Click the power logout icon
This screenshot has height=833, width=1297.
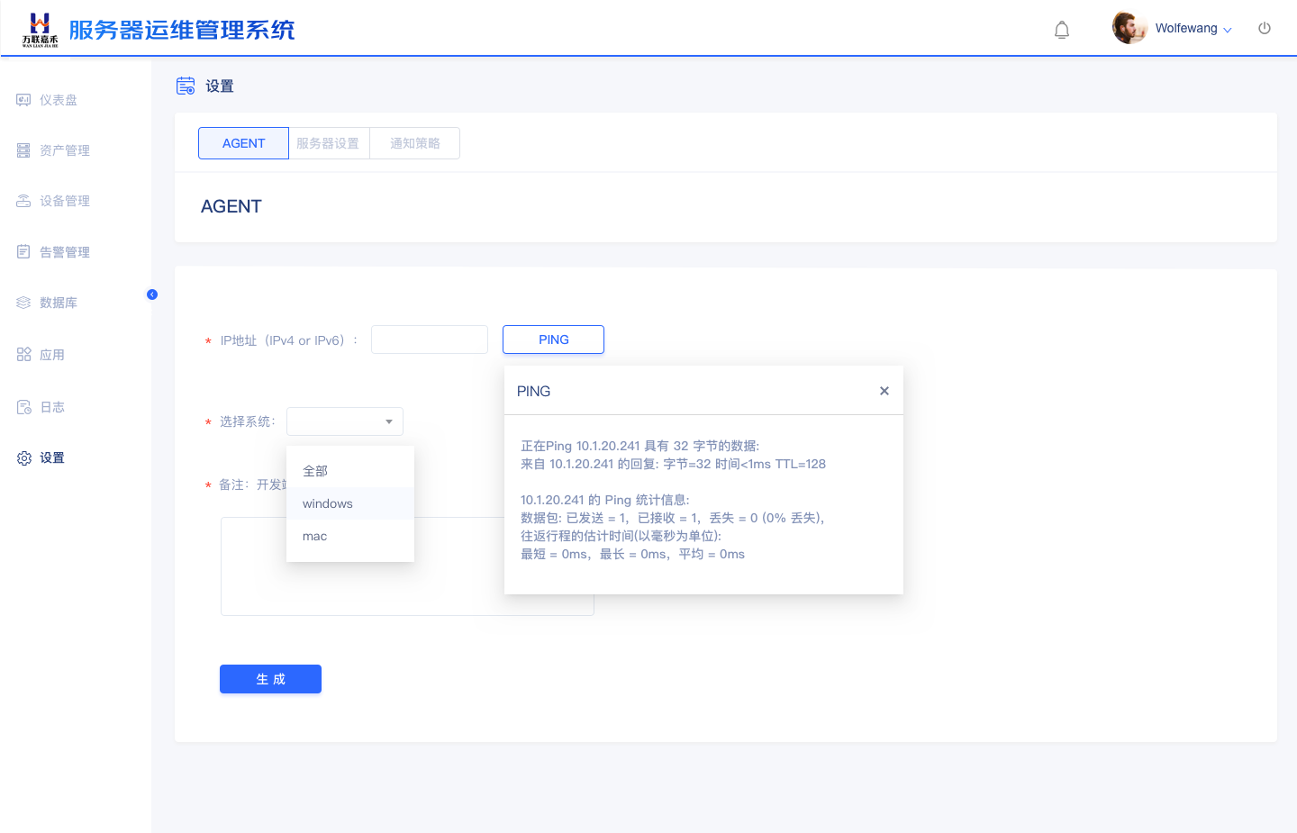click(x=1265, y=28)
